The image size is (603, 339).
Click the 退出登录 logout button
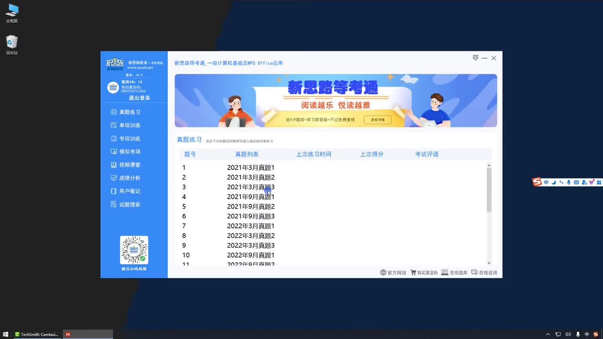click(x=139, y=98)
